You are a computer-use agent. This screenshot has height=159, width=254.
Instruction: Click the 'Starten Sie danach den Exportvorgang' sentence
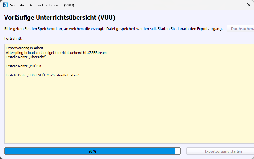pyautogui.click(x=190, y=29)
